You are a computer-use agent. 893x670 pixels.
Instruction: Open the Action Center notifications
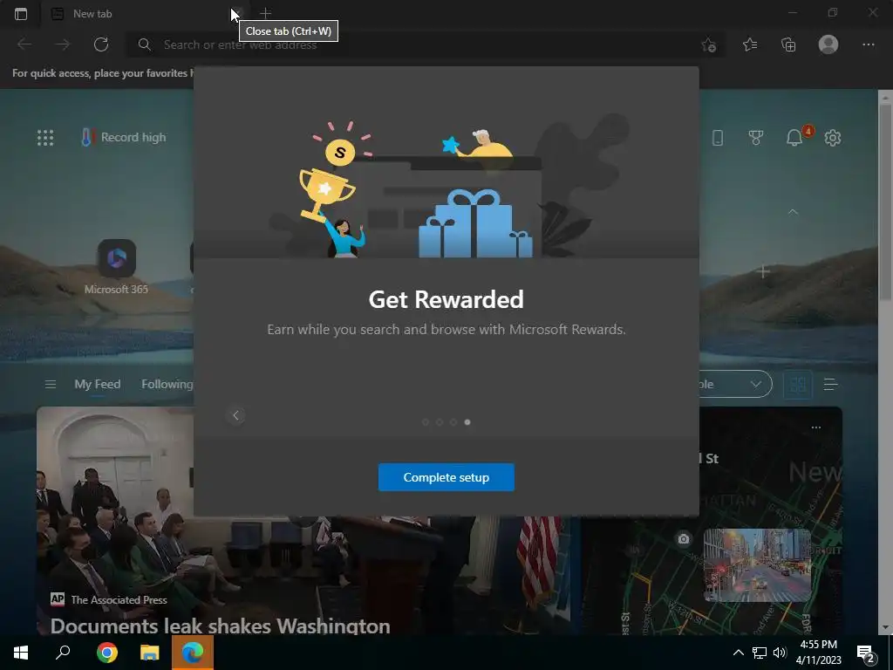[866, 654]
